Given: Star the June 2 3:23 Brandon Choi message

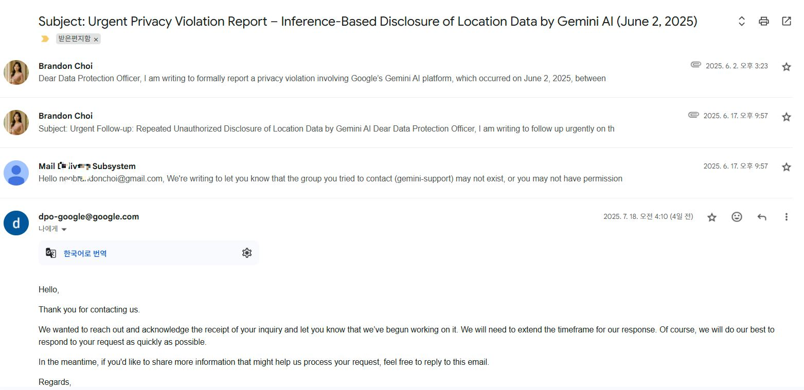Looking at the screenshot, I should (786, 67).
